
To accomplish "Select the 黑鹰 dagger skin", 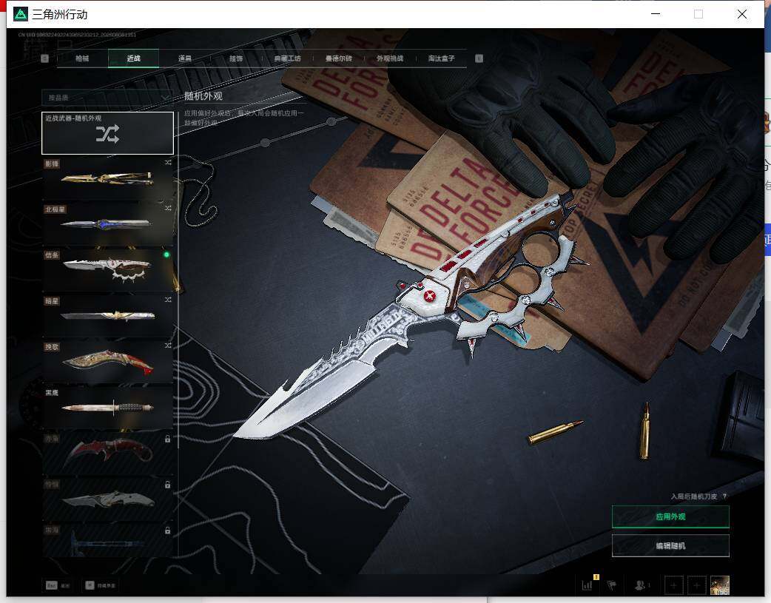I will pos(107,407).
